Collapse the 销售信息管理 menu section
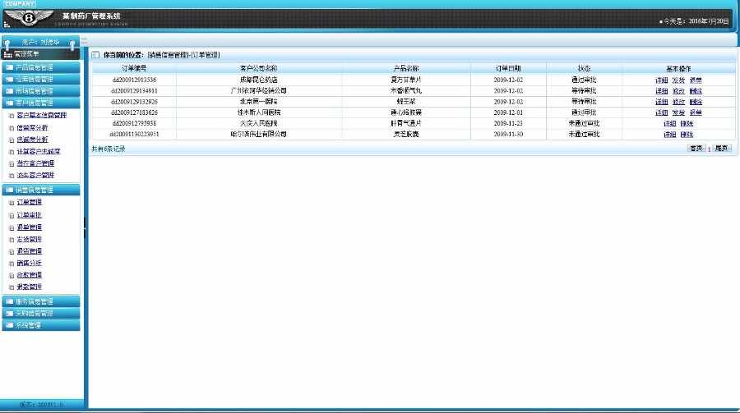 [x=41, y=190]
